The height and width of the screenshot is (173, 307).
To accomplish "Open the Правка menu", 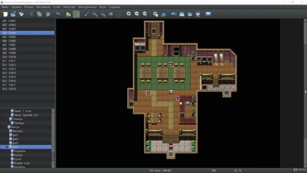I will point(16,7).
